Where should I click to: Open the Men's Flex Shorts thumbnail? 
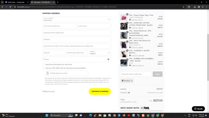[124, 45]
